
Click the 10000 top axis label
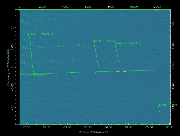pyautogui.click(x=134, y=6)
